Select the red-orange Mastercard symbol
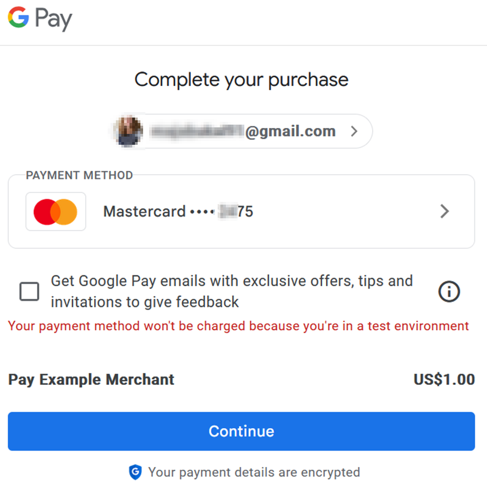Viewport: 487px width, 492px height. pos(56,211)
